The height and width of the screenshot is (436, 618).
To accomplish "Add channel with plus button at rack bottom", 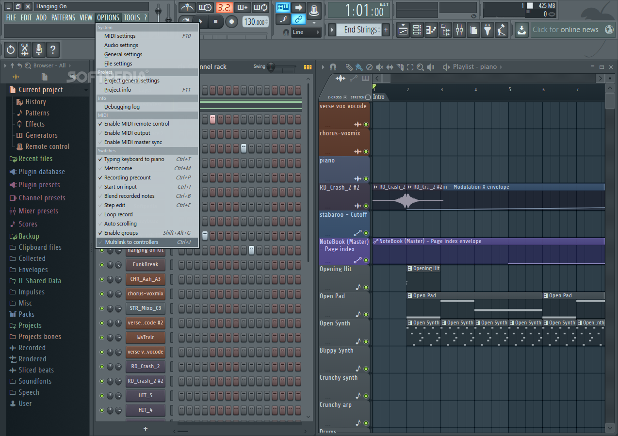I will point(145,429).
